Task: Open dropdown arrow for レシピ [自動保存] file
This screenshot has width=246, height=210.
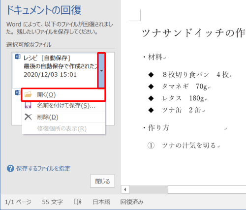Action: (x=101, y=70)
